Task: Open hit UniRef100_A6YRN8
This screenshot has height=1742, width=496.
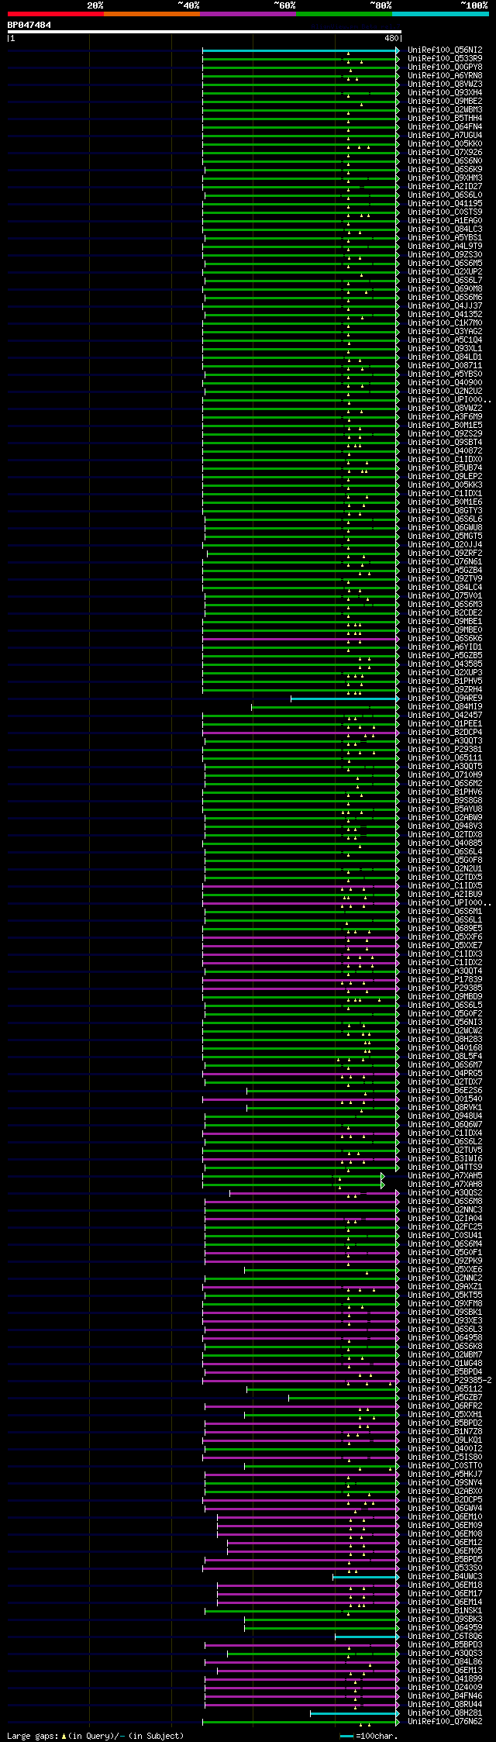Action: point(445,75)
